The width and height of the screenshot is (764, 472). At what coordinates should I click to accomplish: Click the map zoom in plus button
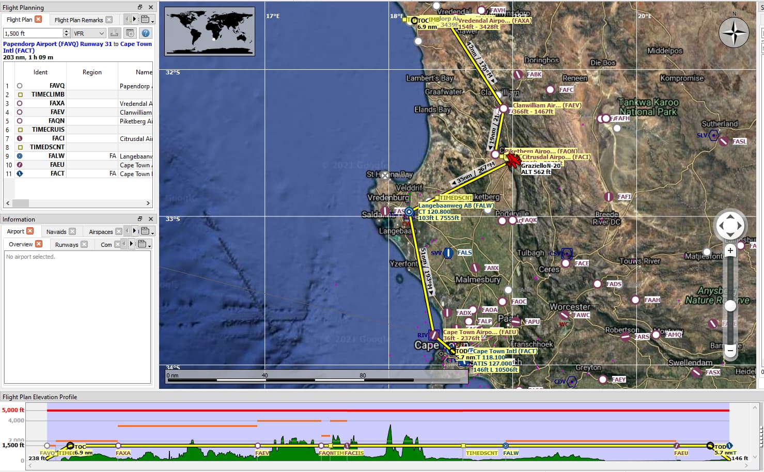pyautogui.click(x=730, y=251)
